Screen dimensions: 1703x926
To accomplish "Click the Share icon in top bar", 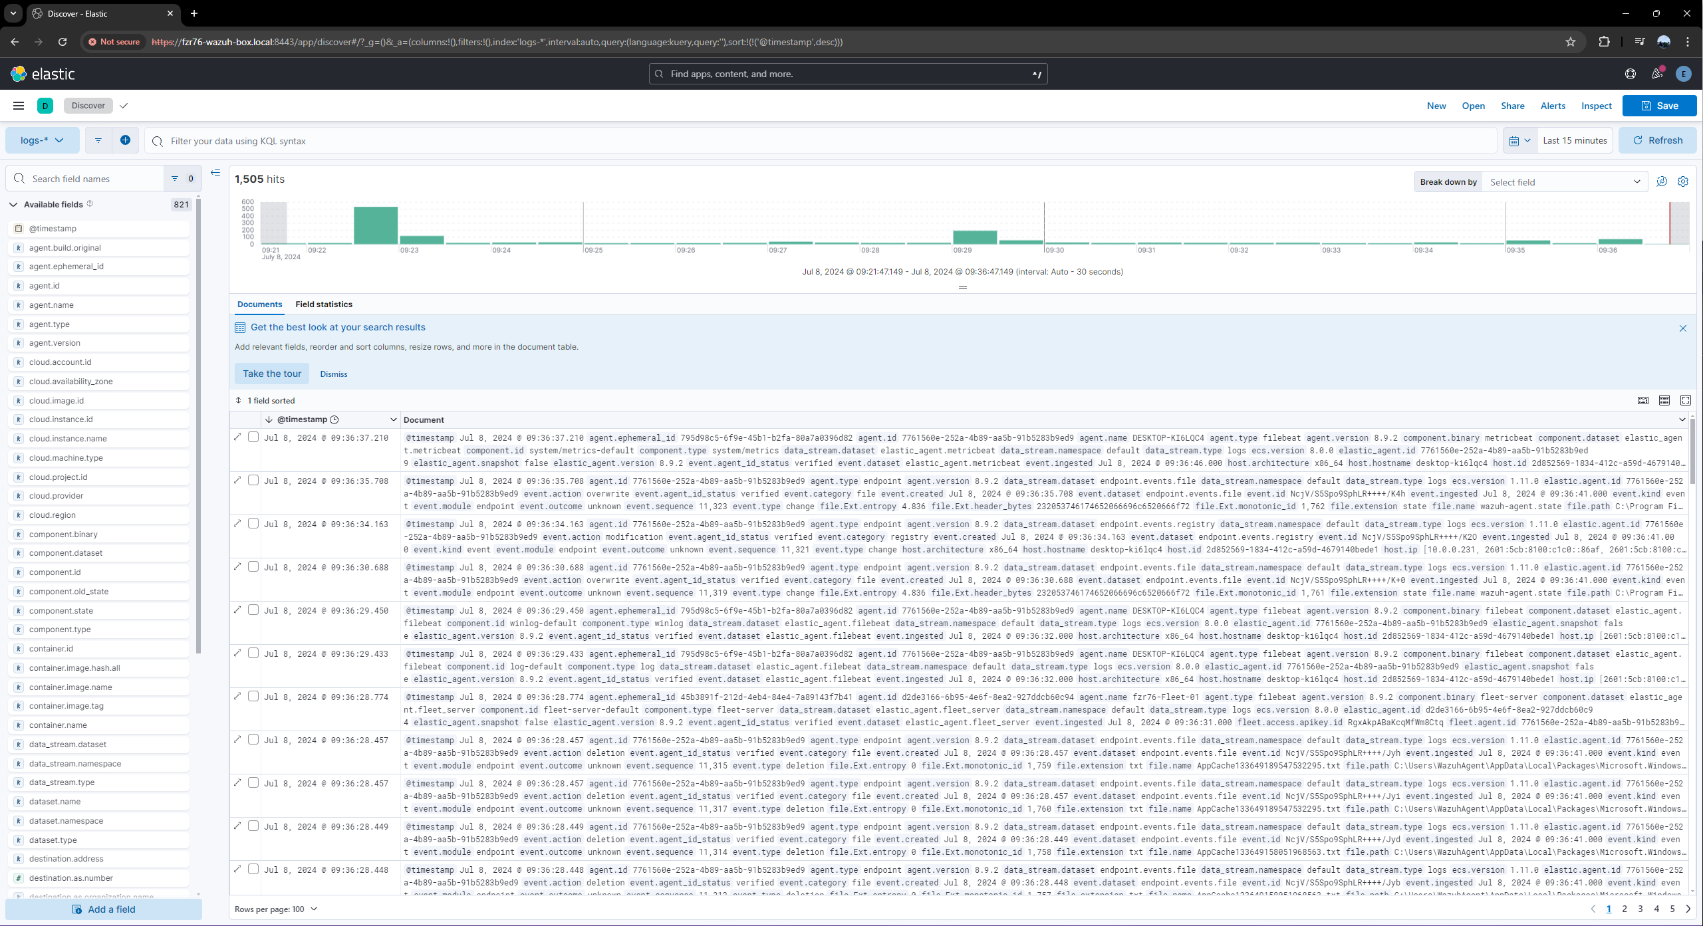I will (x=1513, y=105).
